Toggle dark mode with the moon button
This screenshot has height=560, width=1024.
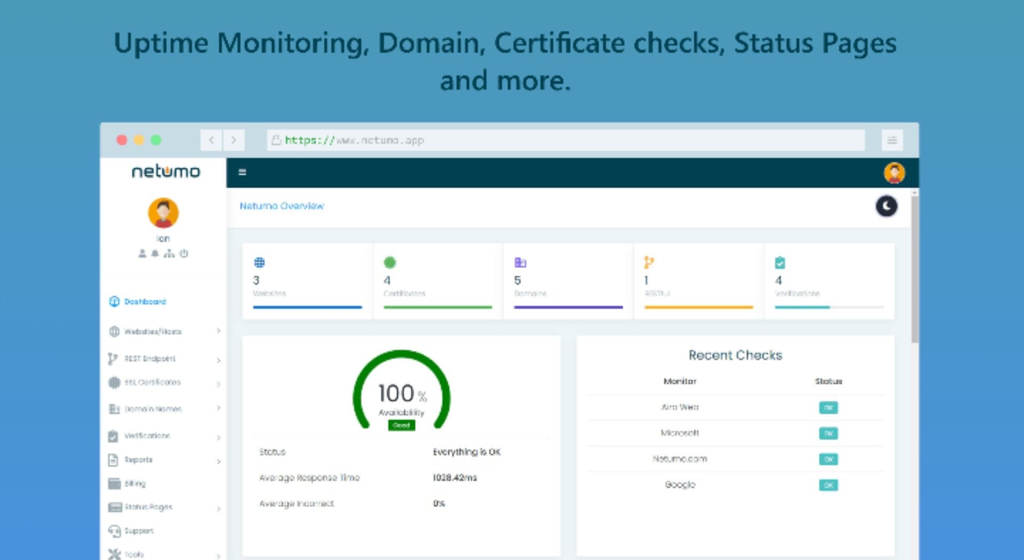(x=886, y=206)
